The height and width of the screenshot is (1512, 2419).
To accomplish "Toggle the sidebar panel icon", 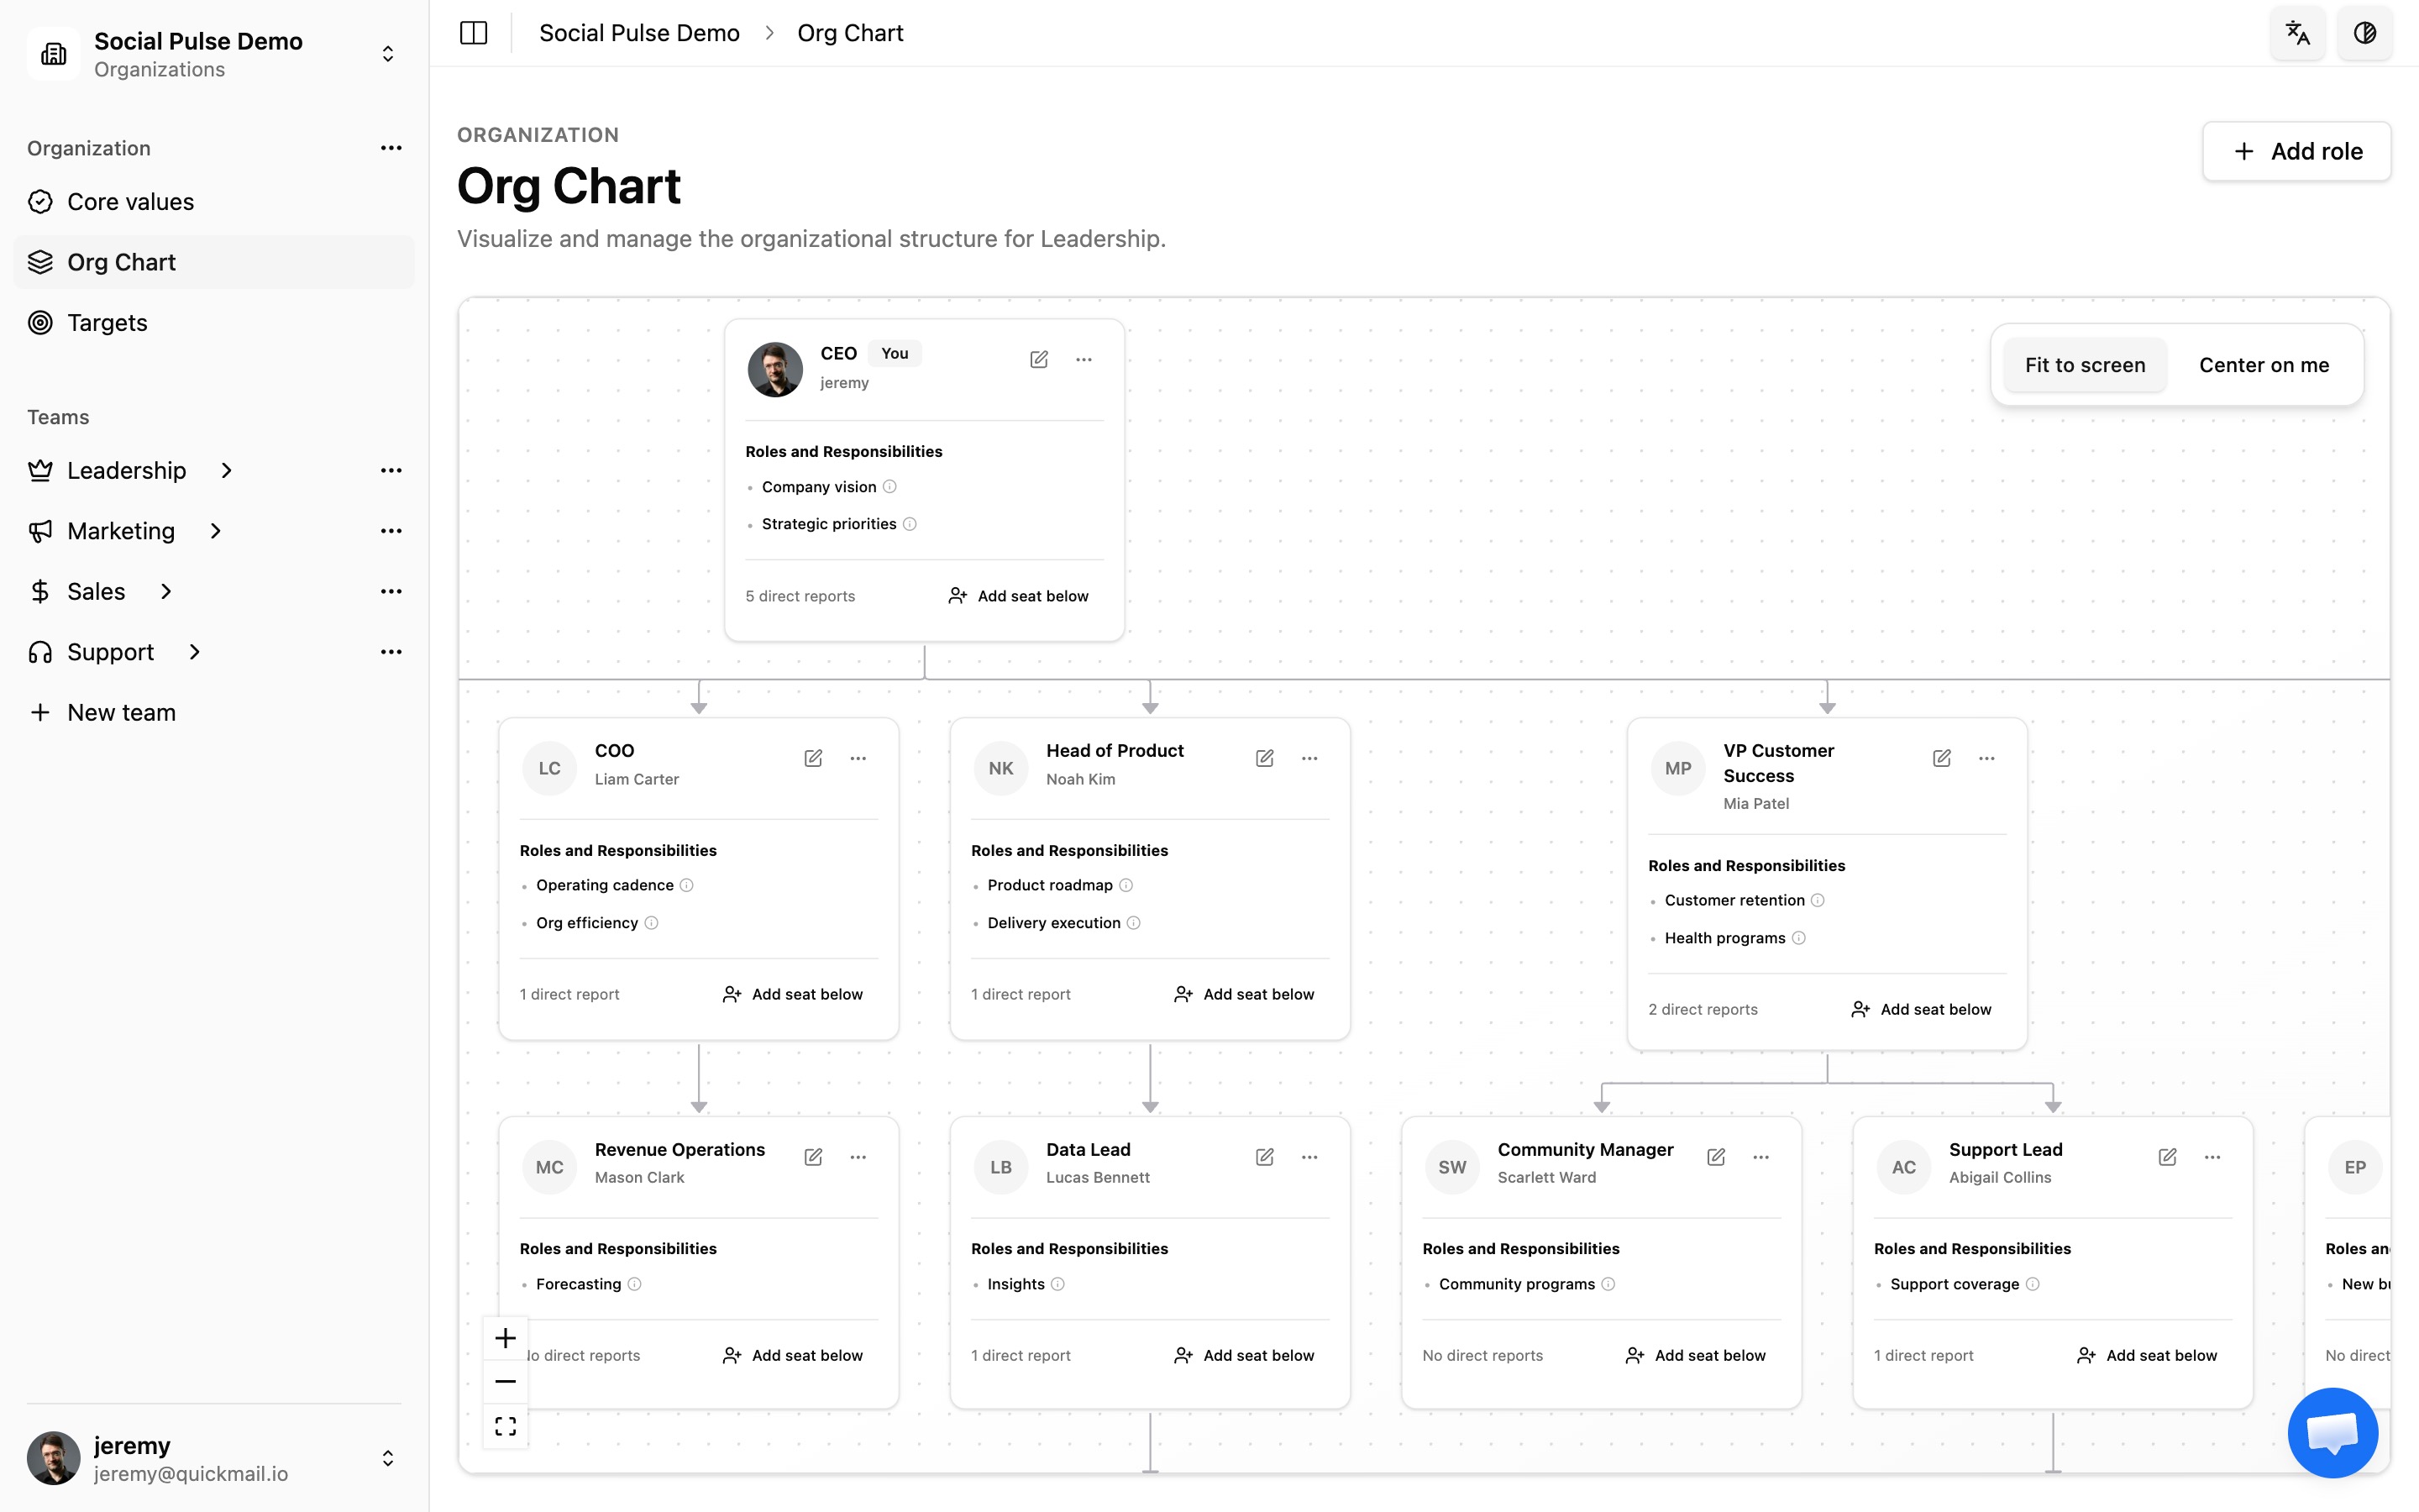I will pyautogui.click(x=473, y=33).
